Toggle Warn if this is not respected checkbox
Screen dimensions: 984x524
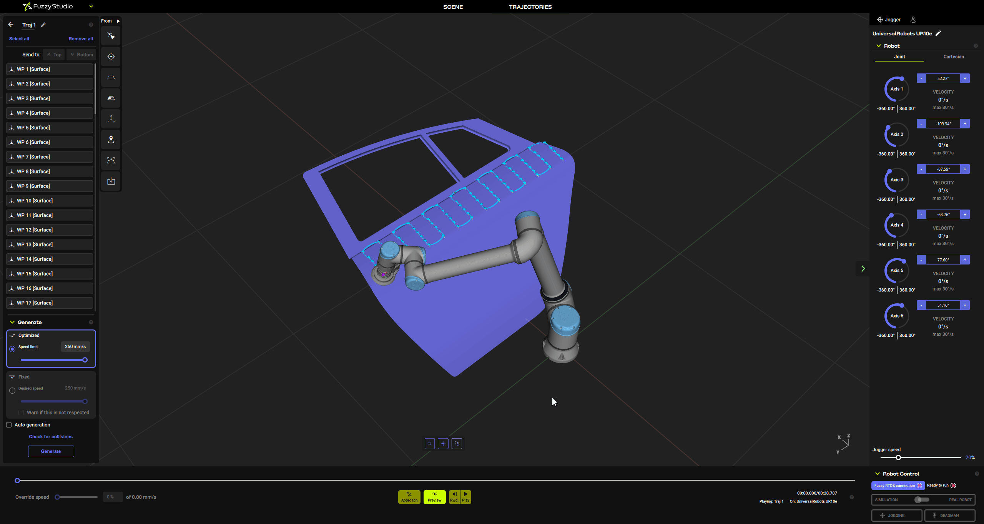tap(21, 413)
